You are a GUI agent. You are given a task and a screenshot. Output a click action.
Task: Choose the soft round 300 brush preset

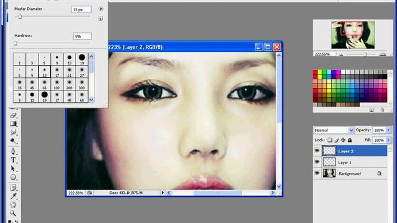(82, 84)
